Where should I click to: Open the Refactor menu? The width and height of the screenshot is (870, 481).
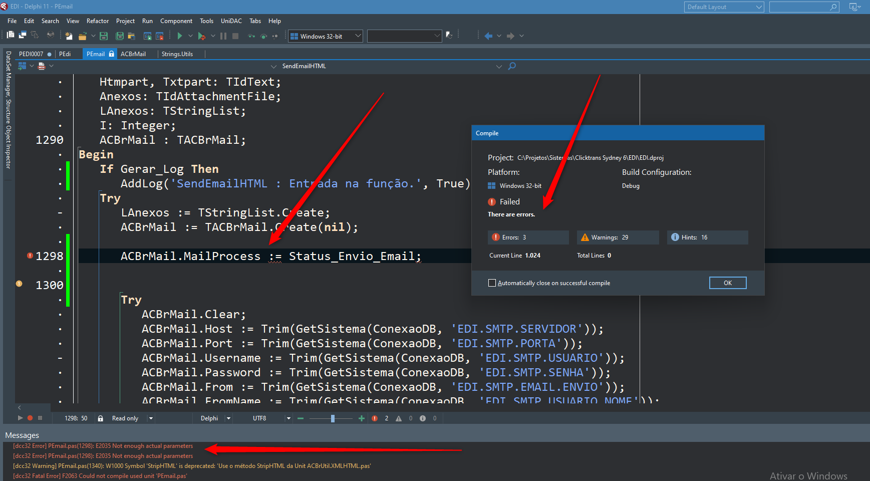[98, 21]
